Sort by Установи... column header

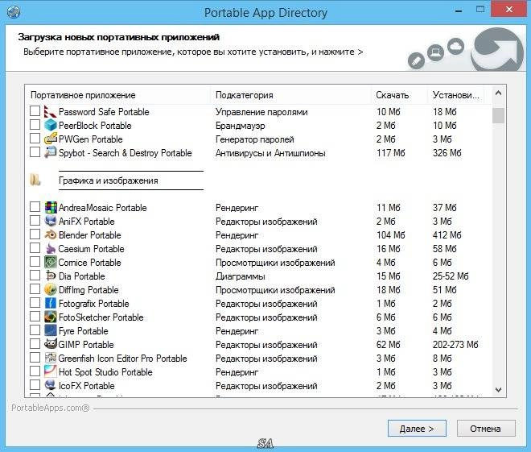[x=455, y=95]
